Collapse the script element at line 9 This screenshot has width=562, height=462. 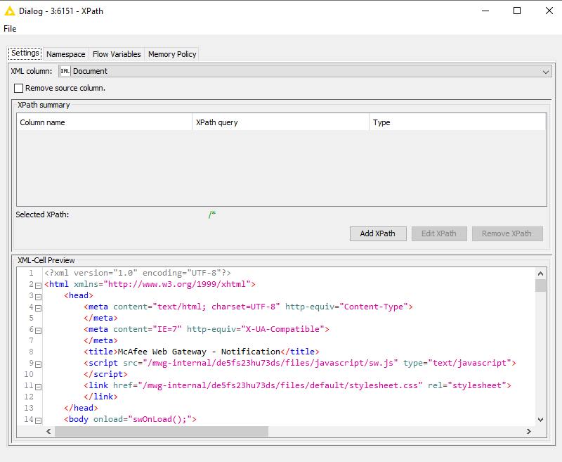[x=39, y=364]
